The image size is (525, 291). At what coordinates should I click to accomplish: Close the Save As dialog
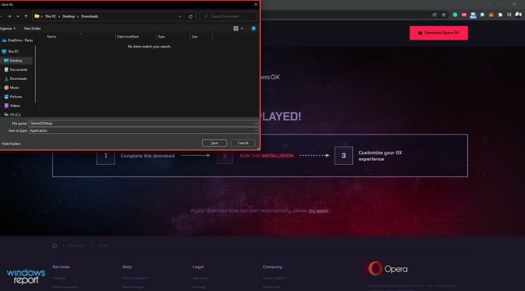point(256,4)
